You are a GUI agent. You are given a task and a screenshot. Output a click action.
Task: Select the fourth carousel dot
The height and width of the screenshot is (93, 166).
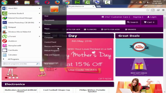pos(17,78)
